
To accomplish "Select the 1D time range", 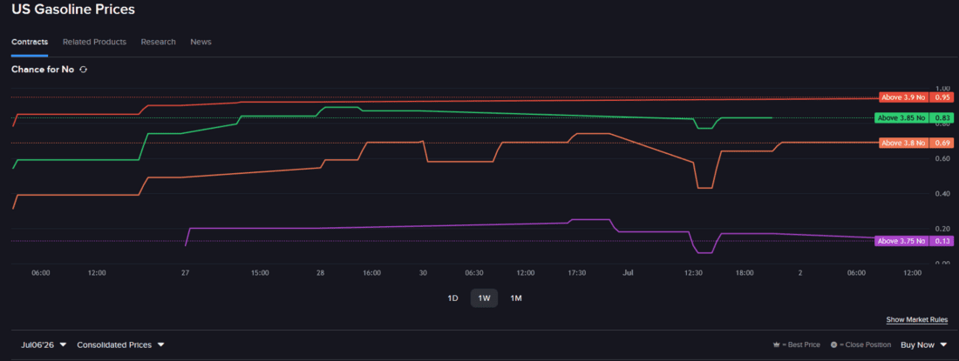I will [452, 298].
